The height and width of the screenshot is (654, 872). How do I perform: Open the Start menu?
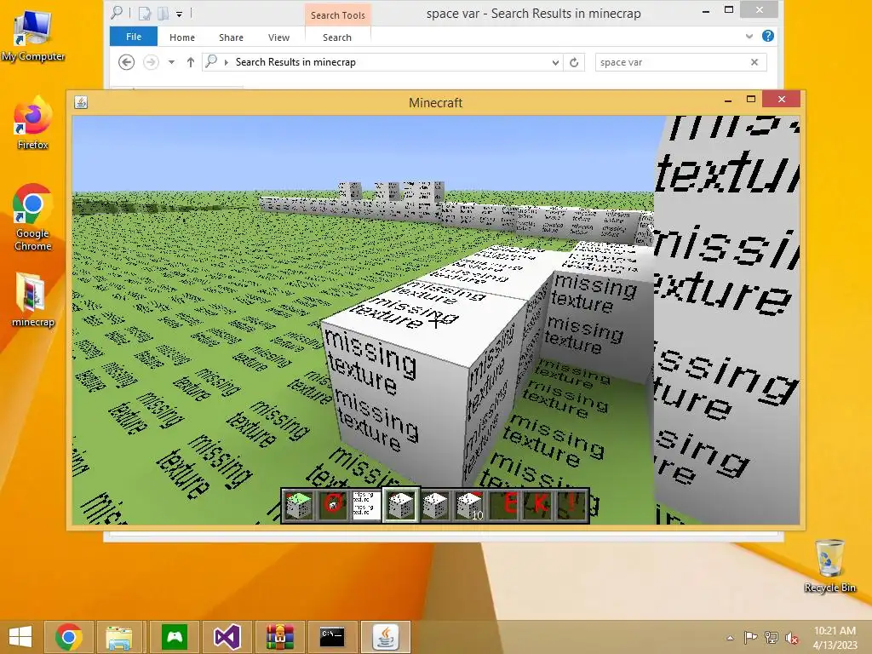tap(20, 637)
